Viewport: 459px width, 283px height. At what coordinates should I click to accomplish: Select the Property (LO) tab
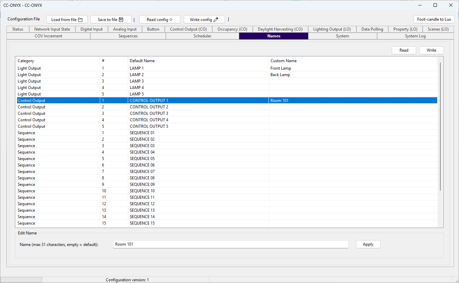click(406, 29)
